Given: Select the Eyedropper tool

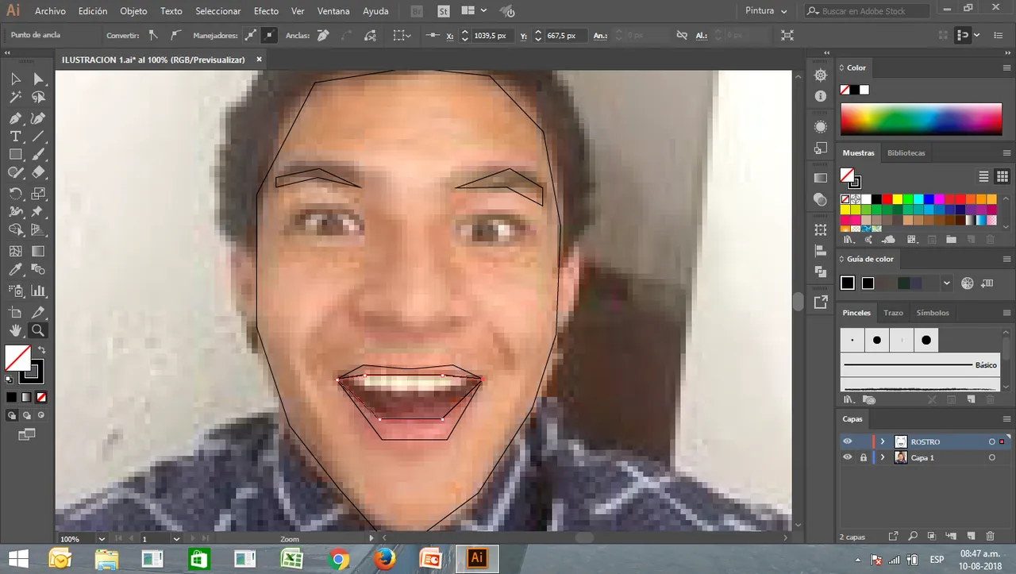Looking at the screenshot, I should pos(15,271).
